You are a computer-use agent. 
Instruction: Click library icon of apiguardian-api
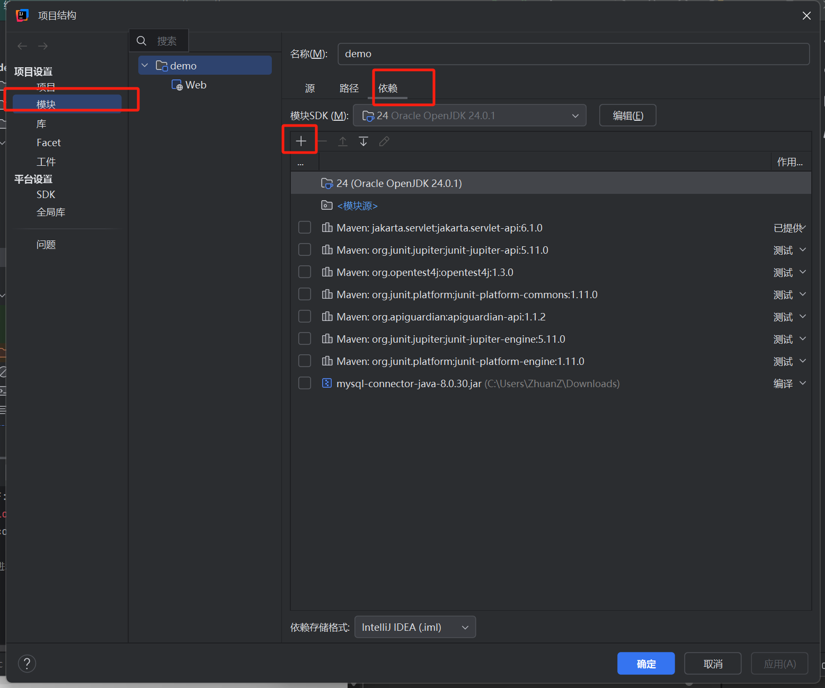(327, 316)
